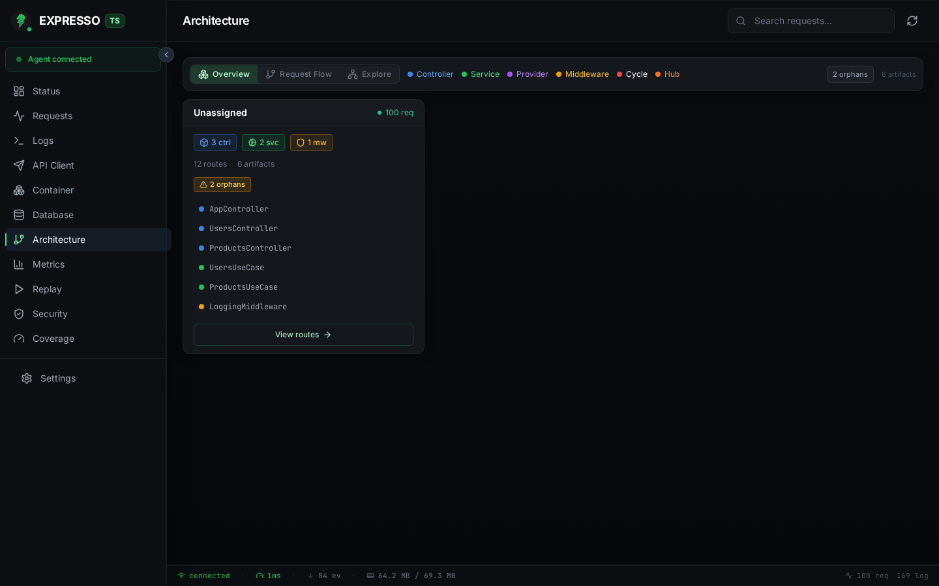The height and width of the screenshot is (586, 939).
Task: Open Database via cylinder icon
Action: coord(19,215)
